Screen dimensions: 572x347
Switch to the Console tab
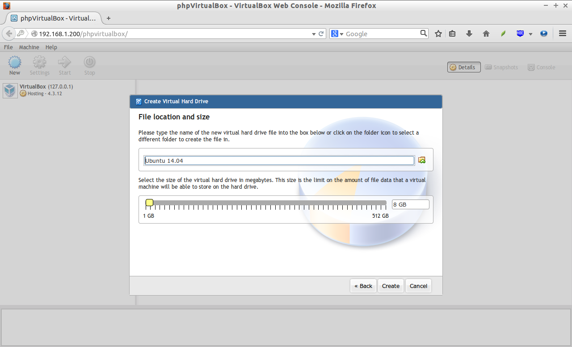tap(541, 67)
